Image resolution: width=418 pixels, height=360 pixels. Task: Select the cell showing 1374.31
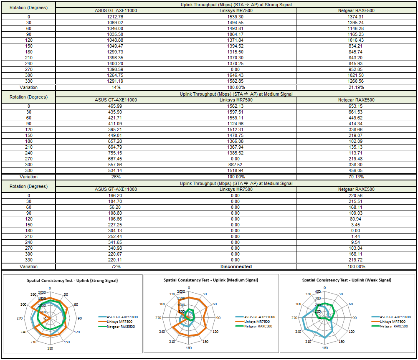tap(356, 17)
